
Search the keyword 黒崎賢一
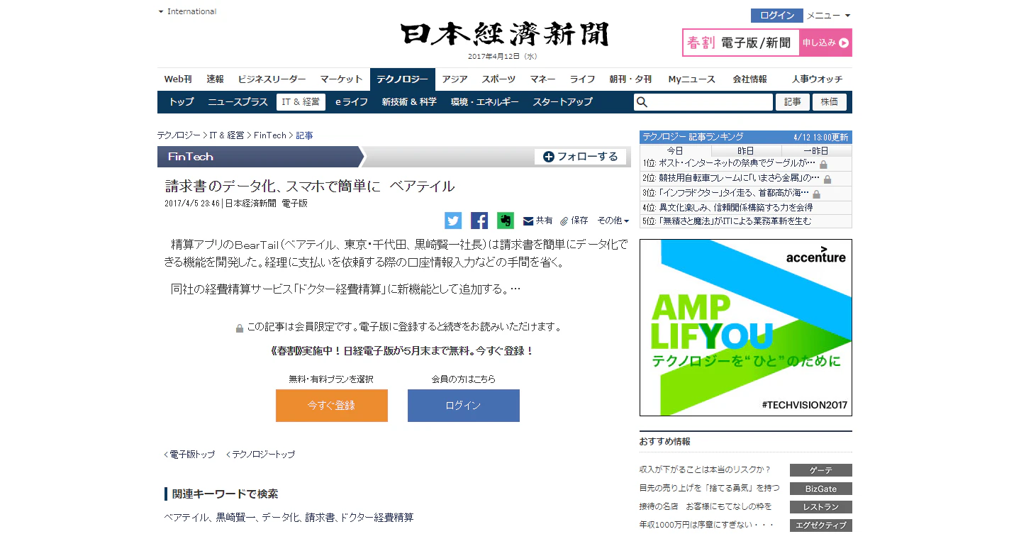click(237, 518)
